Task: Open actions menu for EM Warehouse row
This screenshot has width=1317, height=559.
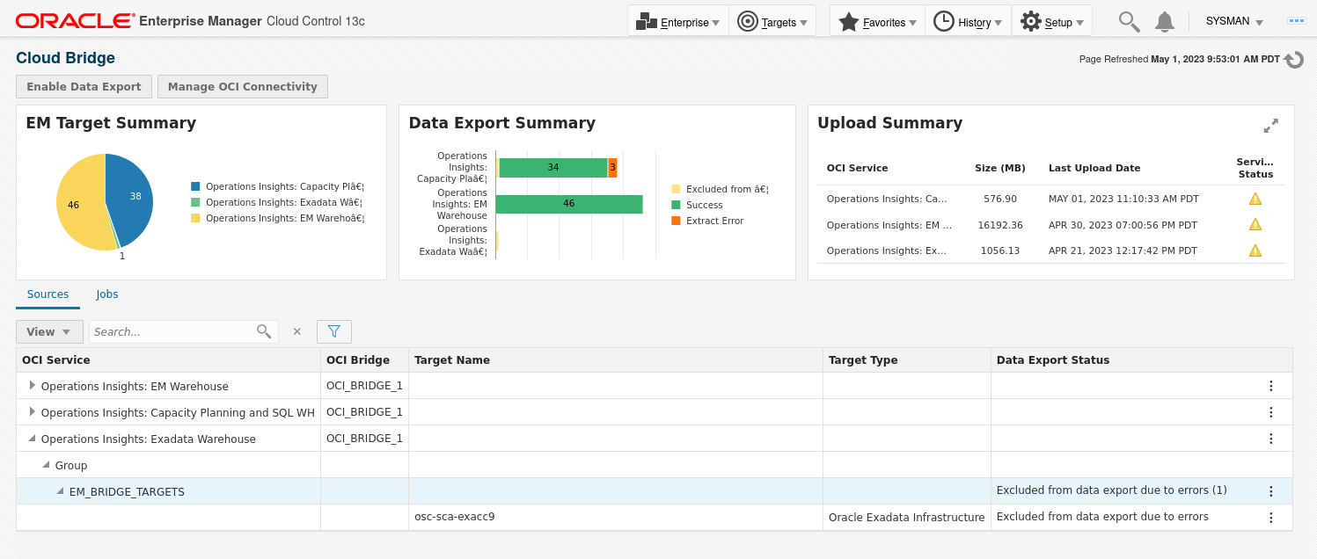Action: 1270,386
